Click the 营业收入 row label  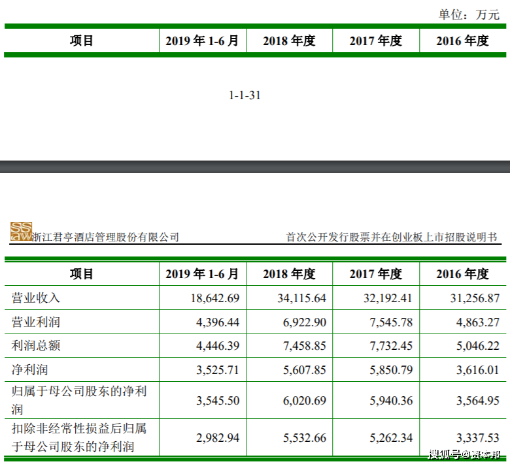[x=36, y=298]
